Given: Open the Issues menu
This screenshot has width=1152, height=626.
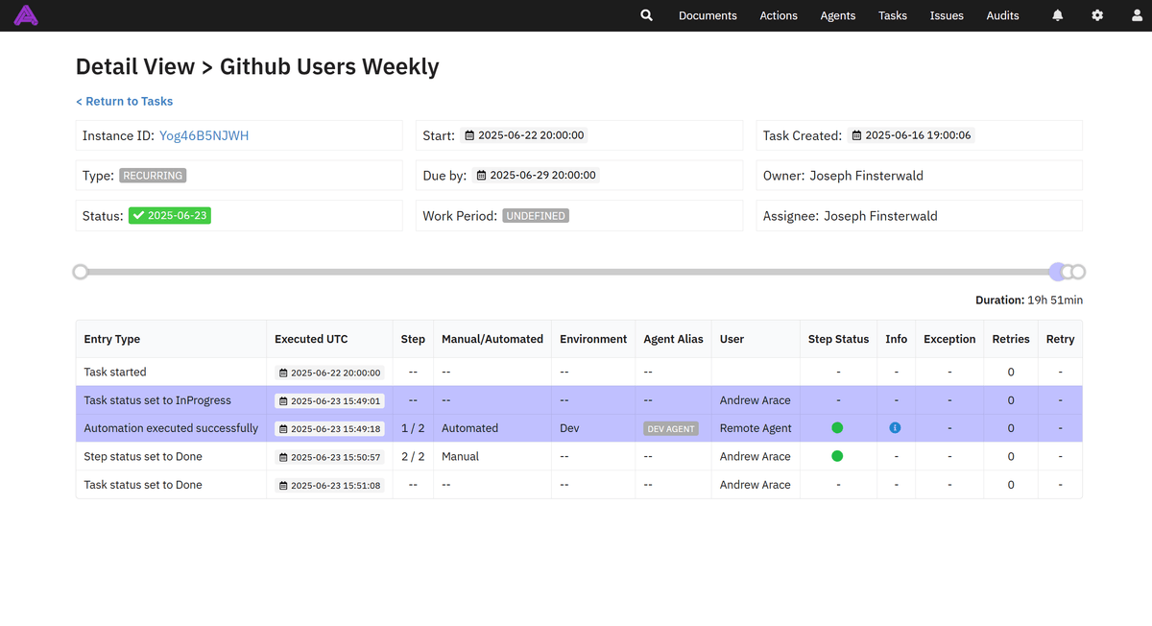Looking at the screenshot, I should [947, 15].
